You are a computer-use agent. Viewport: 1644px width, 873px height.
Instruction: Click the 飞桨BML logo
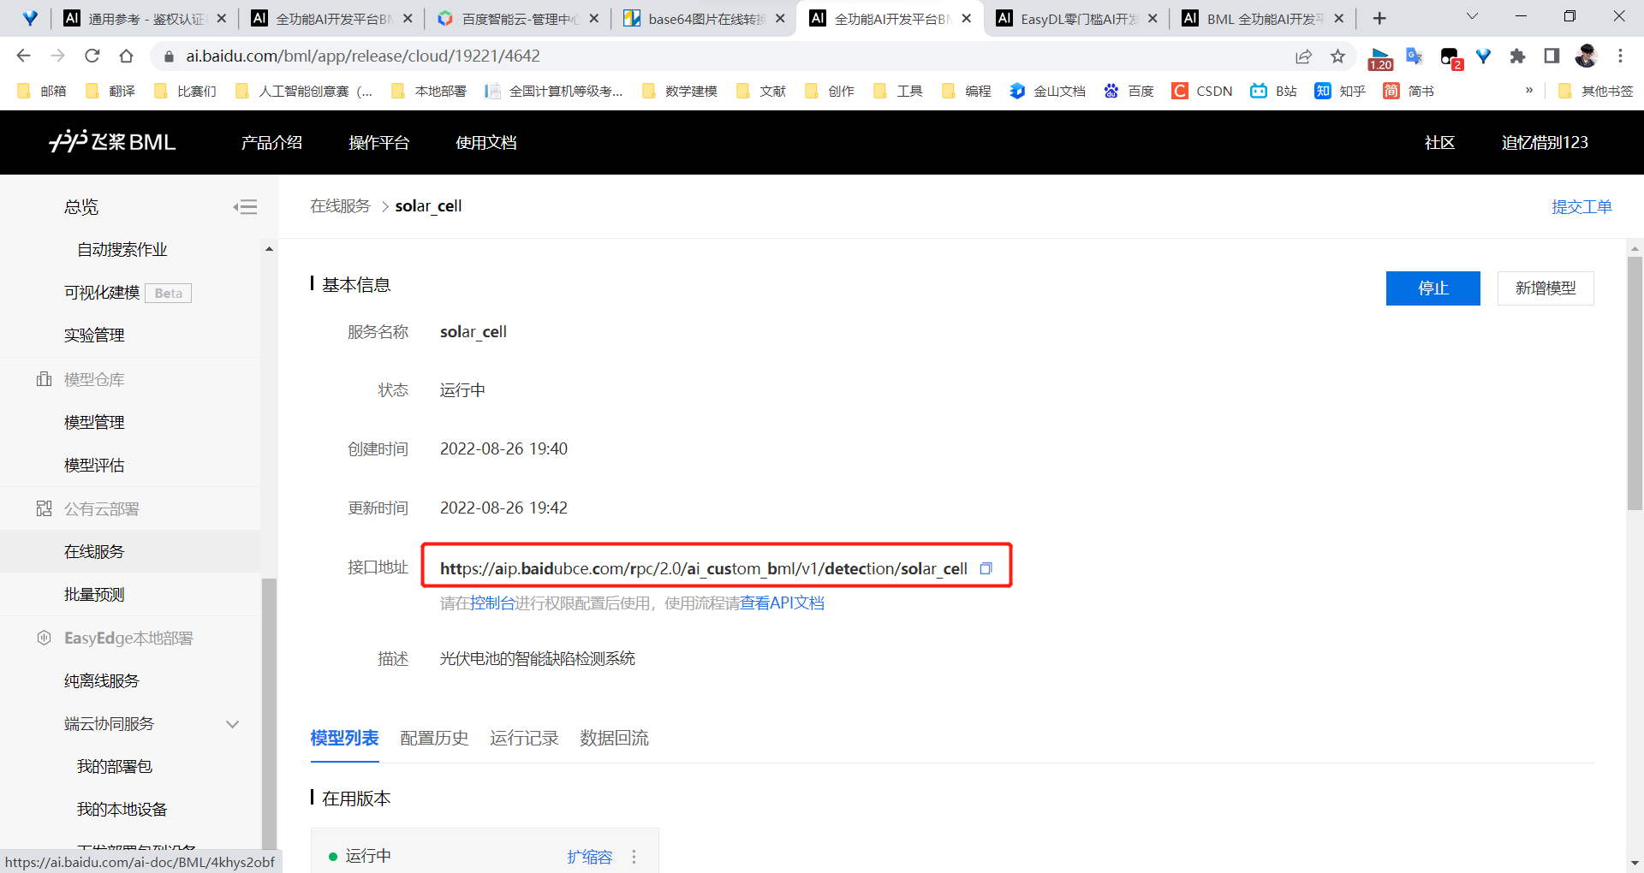pyautogui.click(x=112, y=142)
